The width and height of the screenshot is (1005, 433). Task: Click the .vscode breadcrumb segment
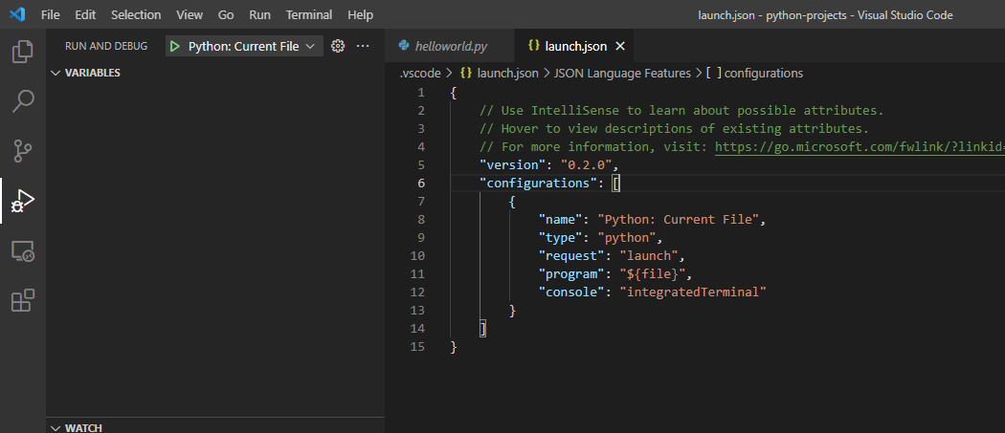pos(420,73)
